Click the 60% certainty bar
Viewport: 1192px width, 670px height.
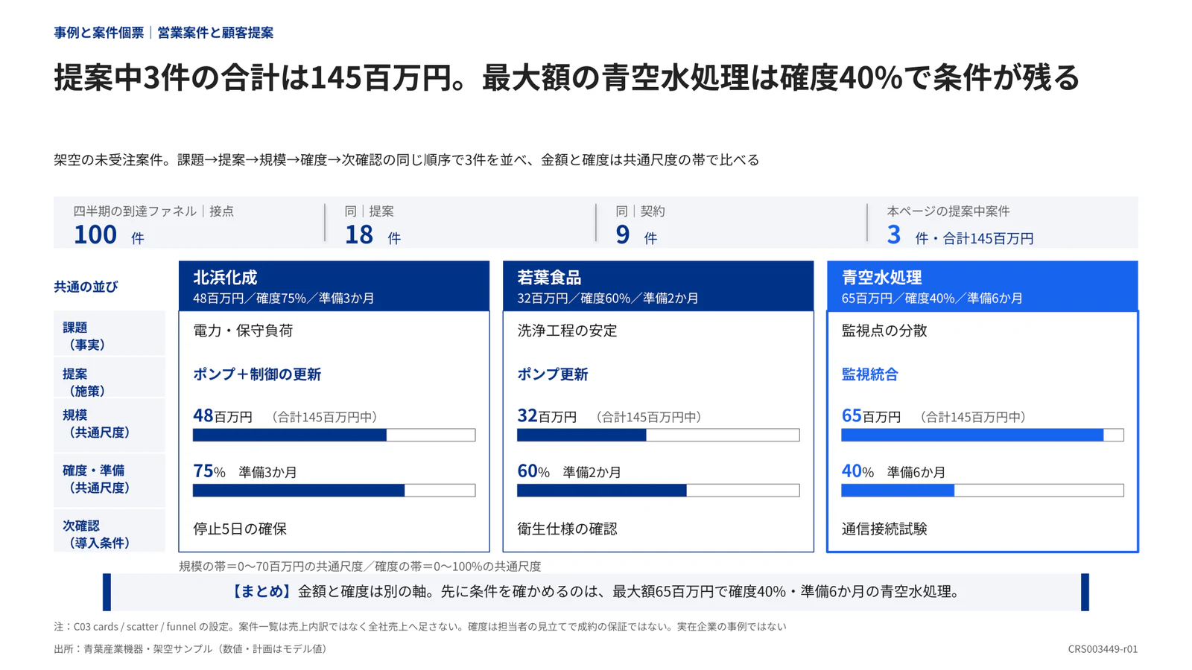(x=658, y=491)
